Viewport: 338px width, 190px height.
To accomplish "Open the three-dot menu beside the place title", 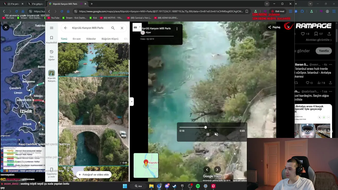I will click(x=177, y=28).
